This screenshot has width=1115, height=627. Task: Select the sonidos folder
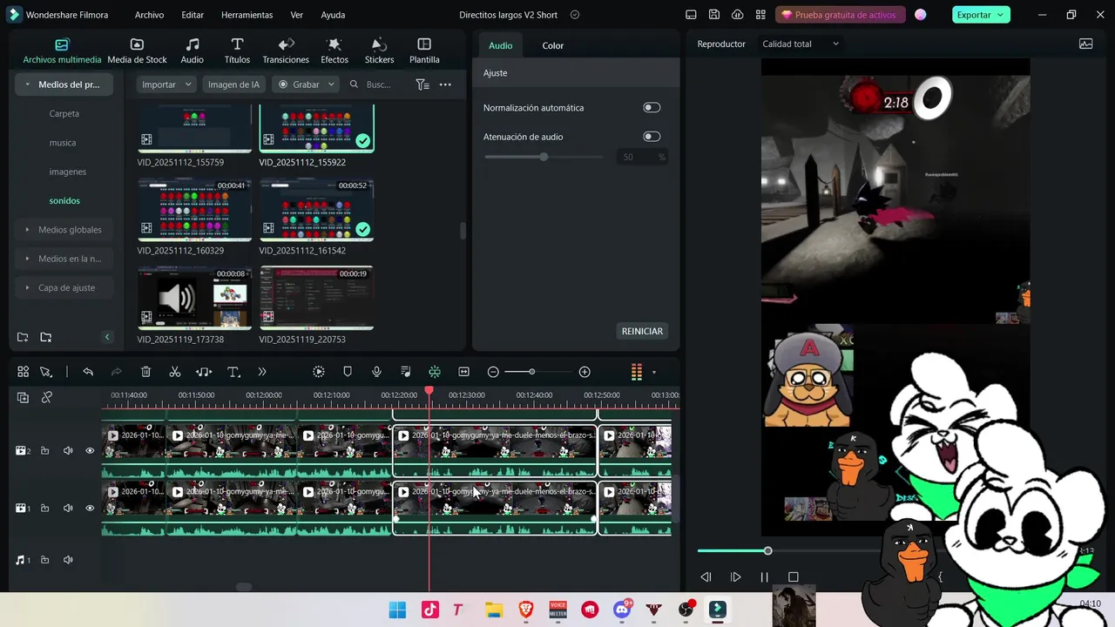pyautogui.click(x=64, y=200)
